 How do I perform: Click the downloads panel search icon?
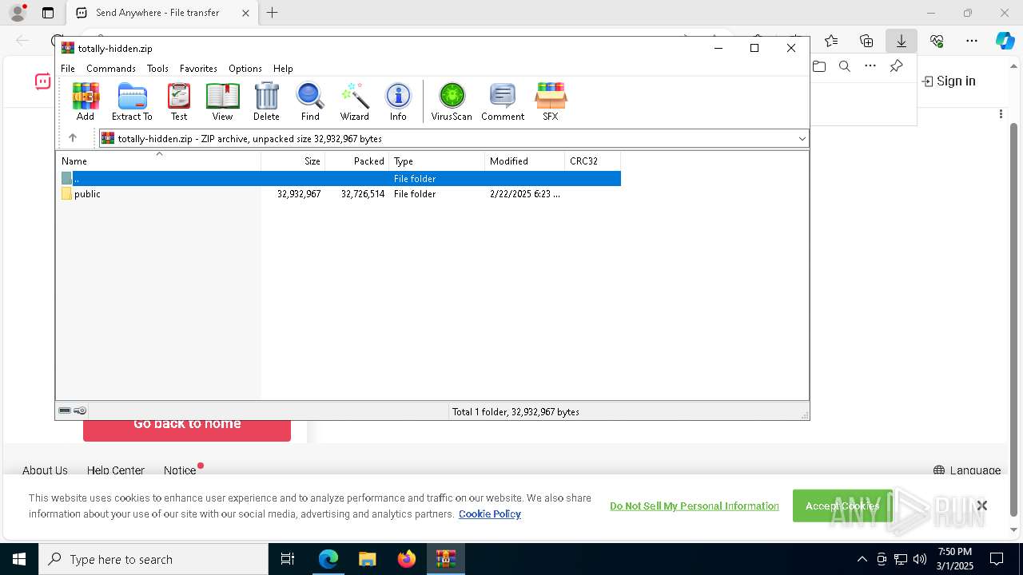coord(845,66)
